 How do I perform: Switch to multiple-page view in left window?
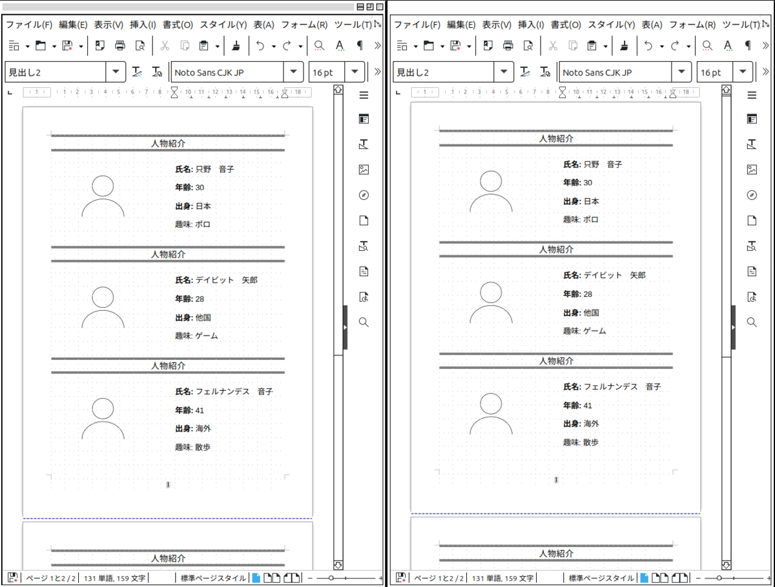point(273,578)
